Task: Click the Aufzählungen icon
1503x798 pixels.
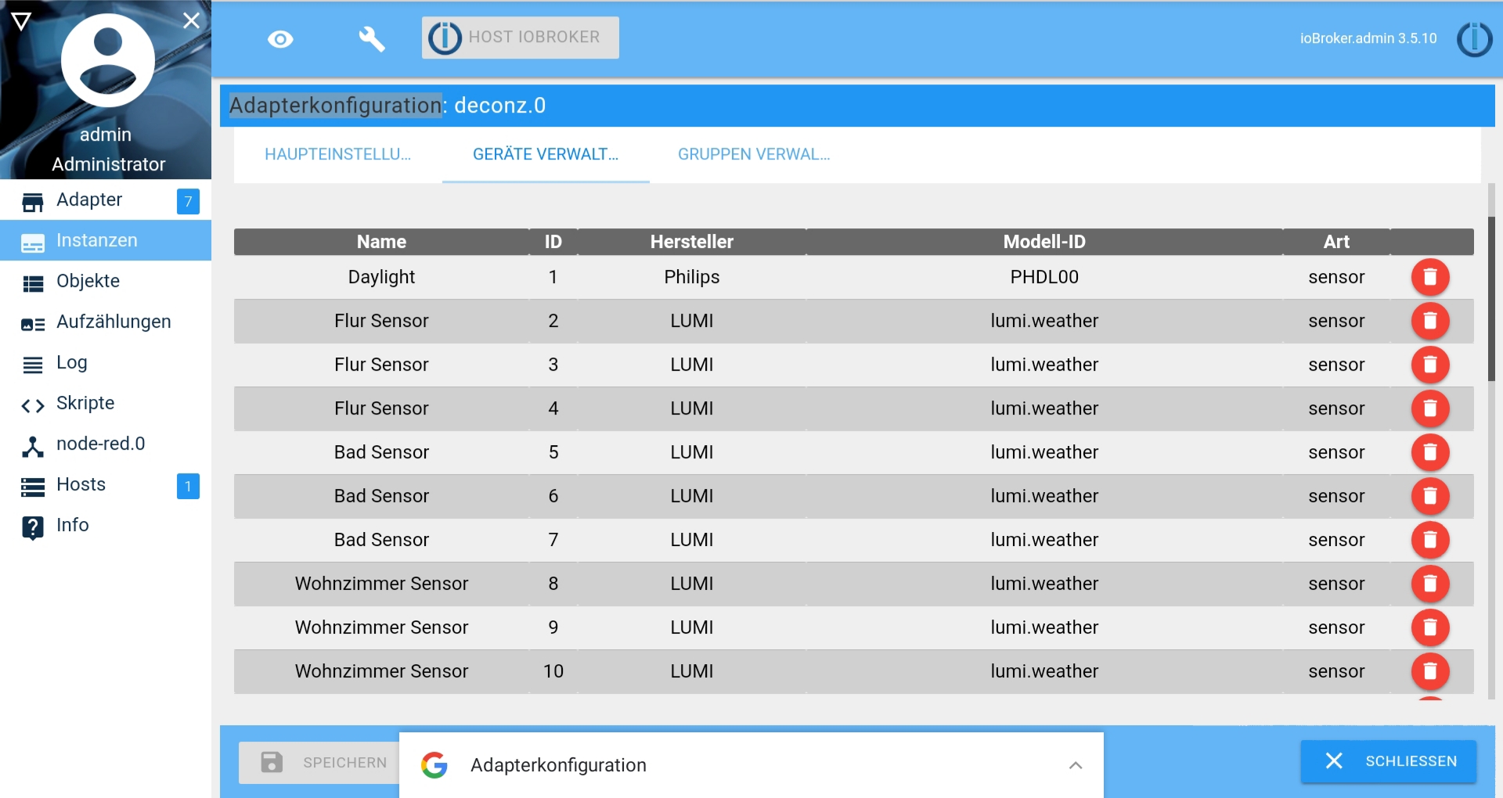Action: (x=33, y=324)
